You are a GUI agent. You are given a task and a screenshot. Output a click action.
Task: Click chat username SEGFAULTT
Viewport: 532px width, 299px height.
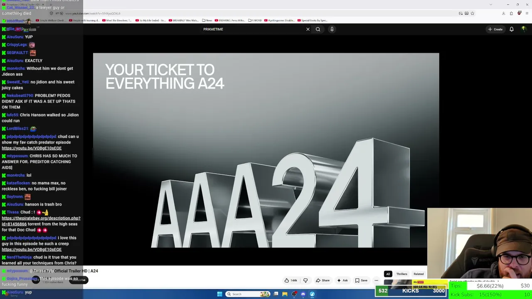pyautogui.click(x=17, y=53)
